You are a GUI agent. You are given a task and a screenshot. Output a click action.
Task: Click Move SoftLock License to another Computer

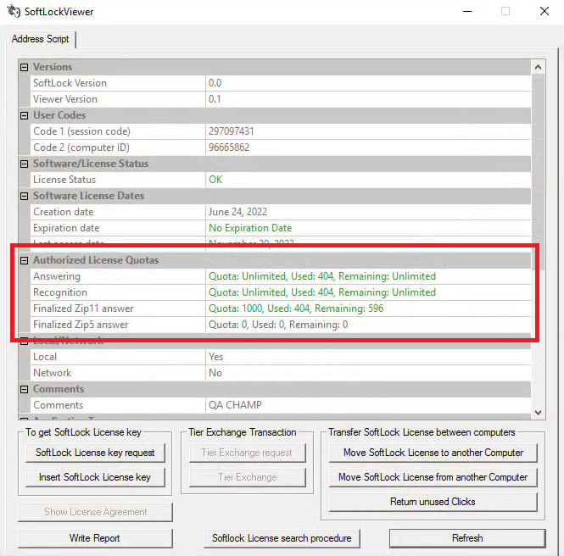pyautogui.click(x=433, y=453)
